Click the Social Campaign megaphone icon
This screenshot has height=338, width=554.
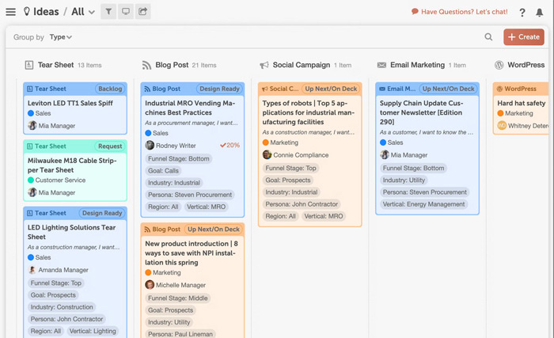[x=264, y=65]
